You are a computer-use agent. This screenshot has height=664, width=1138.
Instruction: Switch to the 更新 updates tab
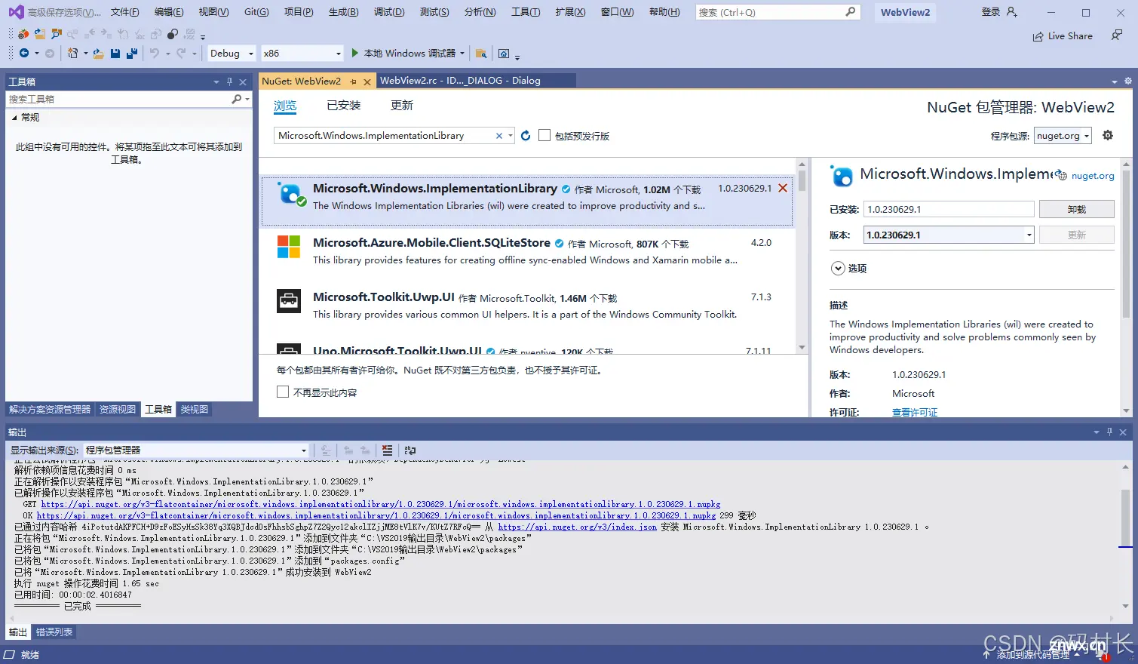tap(402, 106)
